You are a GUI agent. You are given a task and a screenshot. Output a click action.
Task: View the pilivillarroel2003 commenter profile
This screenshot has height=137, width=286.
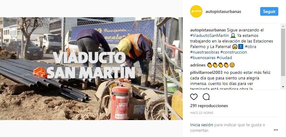click(x=207, y=73)
